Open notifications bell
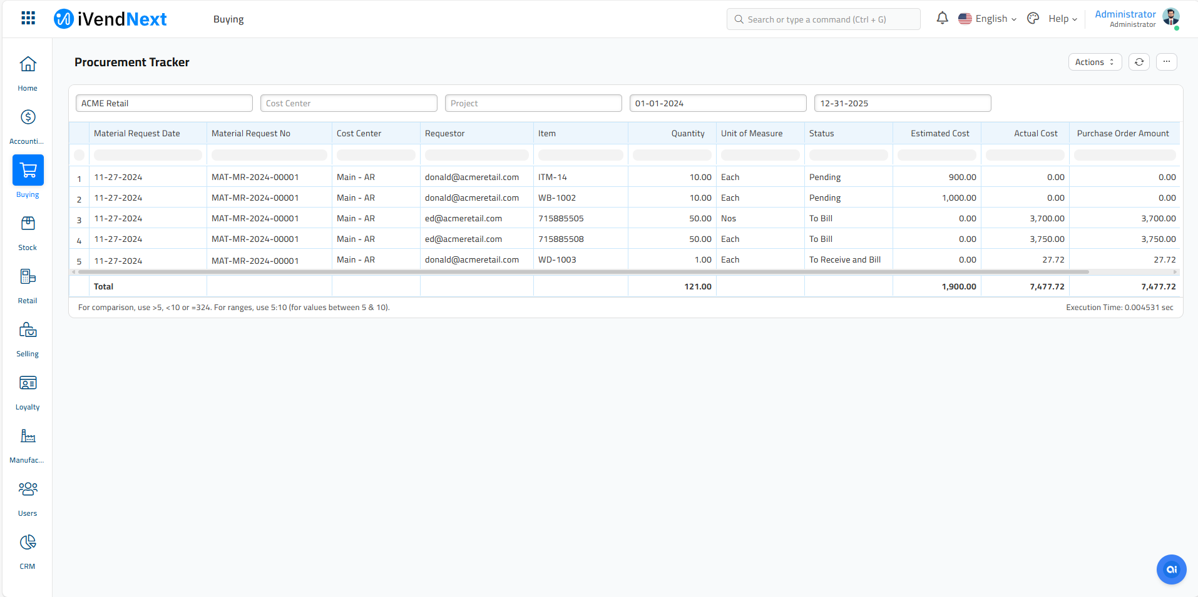 tap(942, 18)
